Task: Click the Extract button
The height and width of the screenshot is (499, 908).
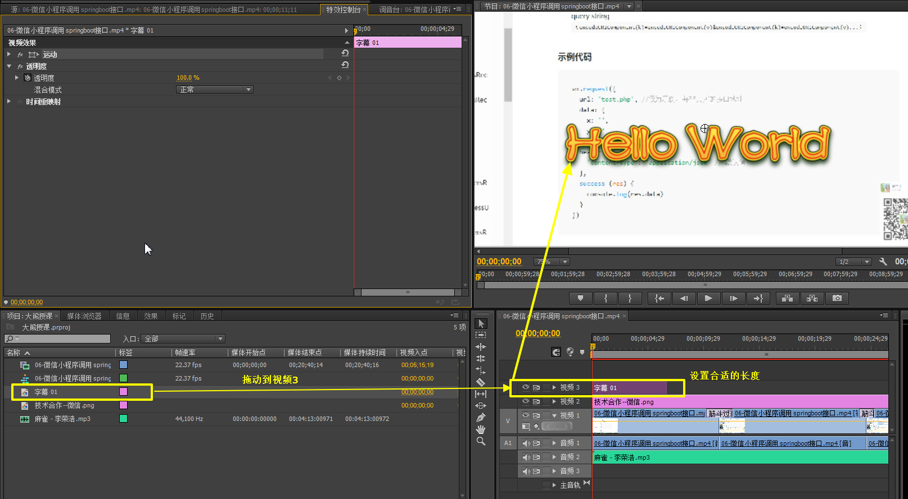Action: 812,298
